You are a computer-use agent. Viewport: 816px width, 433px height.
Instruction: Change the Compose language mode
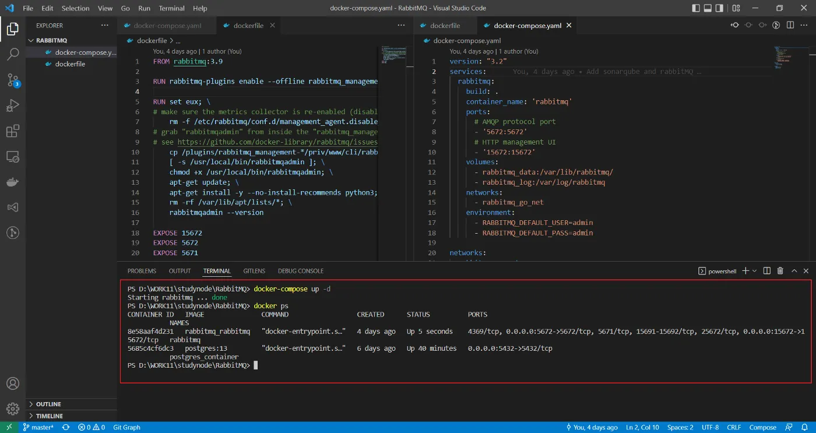(x=762, y=427)
